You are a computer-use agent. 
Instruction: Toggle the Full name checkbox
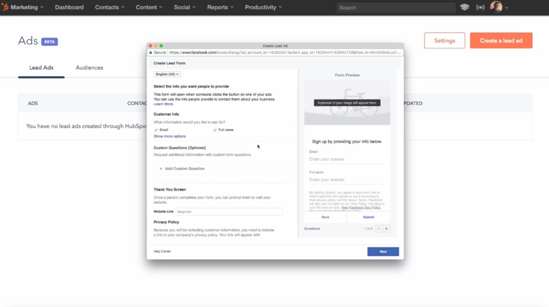coord(215,130)
